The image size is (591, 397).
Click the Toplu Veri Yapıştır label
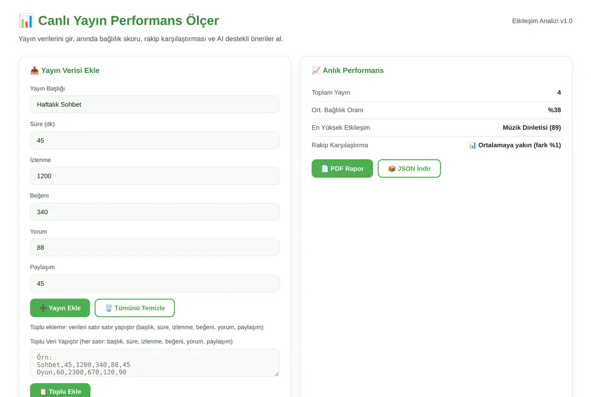(131, 341)
